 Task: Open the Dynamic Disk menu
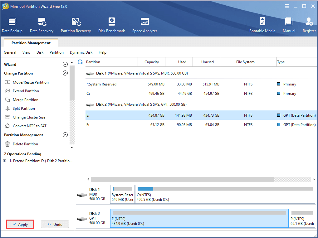(x=81, y=52)
